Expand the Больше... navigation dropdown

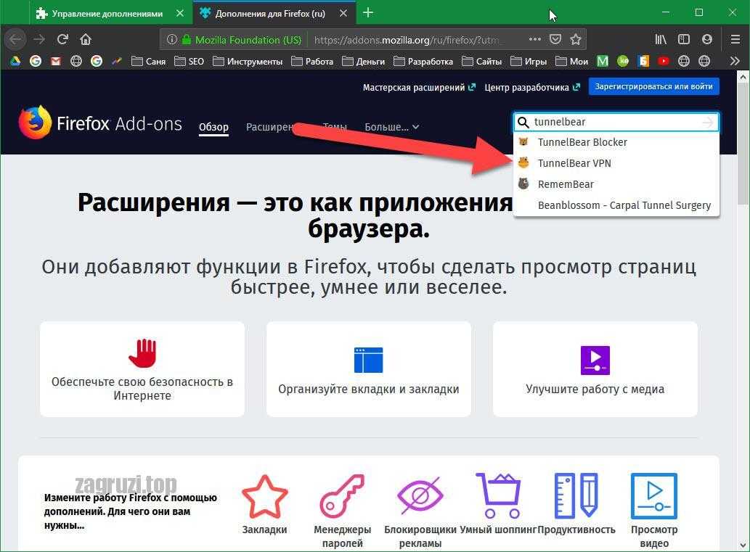tap(392, 127)
